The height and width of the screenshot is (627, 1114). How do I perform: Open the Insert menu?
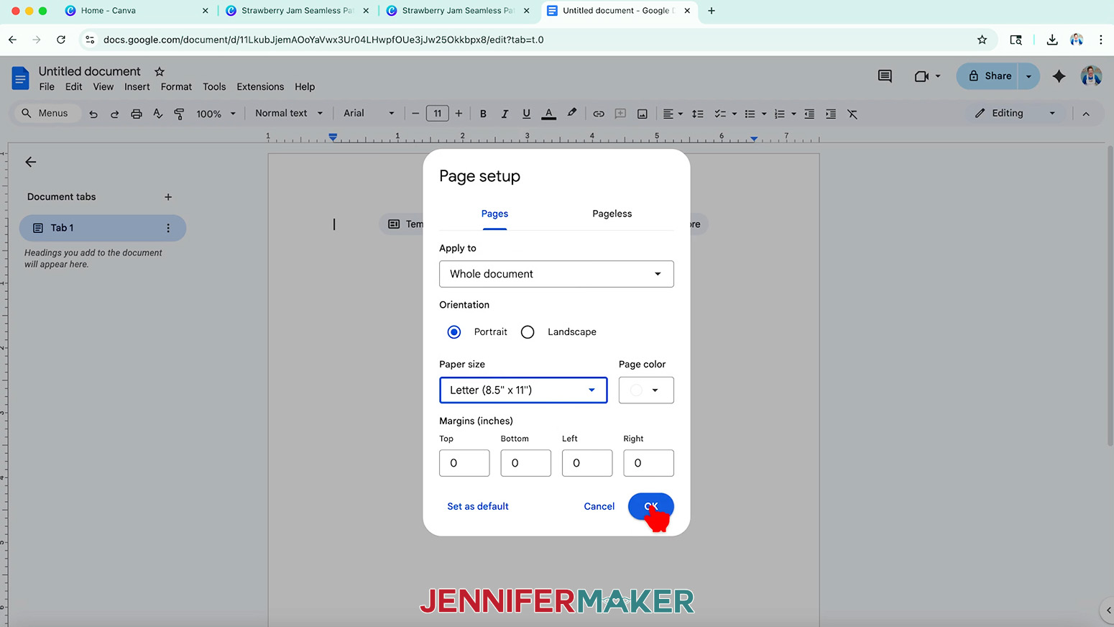click(x=137, y=86)
